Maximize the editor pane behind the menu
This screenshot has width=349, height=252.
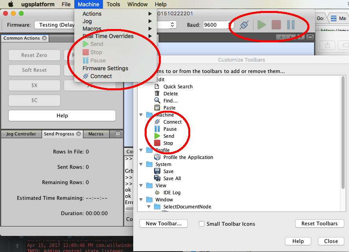click(310, 37)
